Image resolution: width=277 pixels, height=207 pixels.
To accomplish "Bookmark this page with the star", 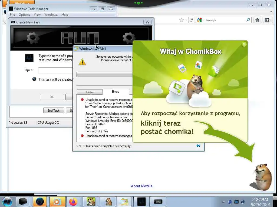I will click(x=182, y=20).
